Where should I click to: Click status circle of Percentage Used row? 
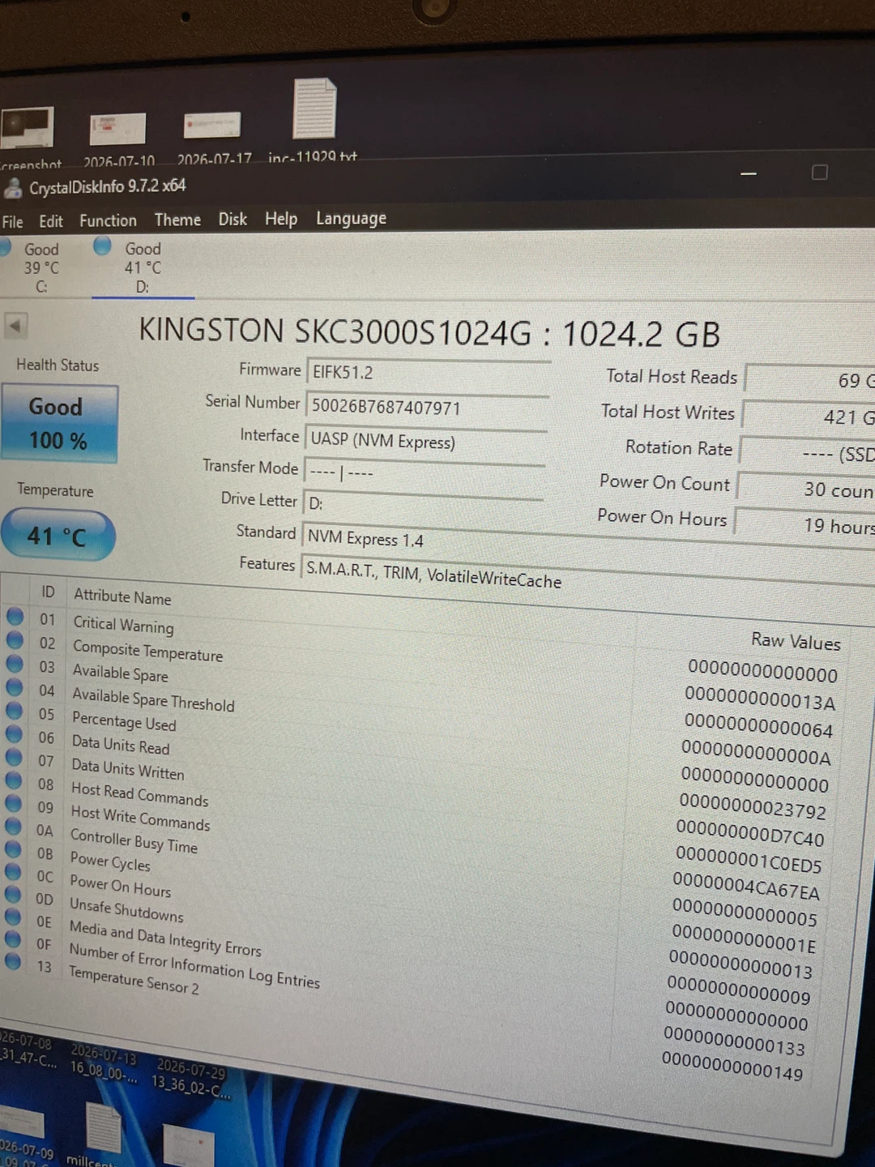click(x=15, y=711)
